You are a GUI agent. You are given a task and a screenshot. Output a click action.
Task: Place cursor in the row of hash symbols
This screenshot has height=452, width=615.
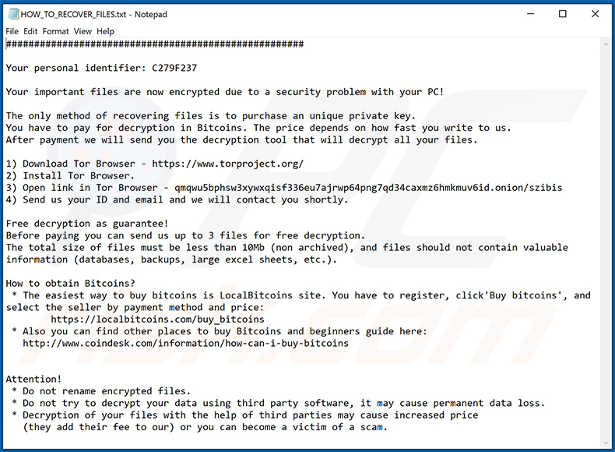[x=154, y=44]
